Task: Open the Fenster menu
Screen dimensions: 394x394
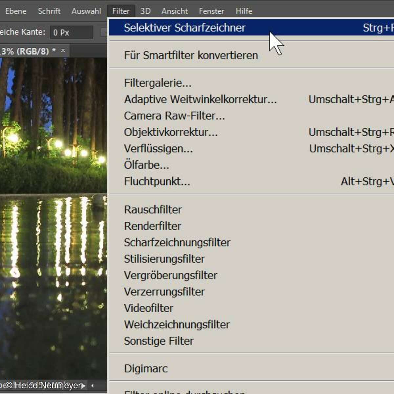Action: click(x=211, y=11)
